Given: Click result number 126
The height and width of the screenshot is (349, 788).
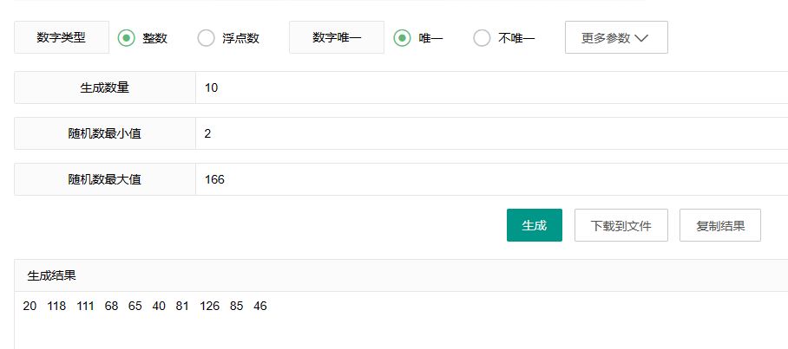Looking at the screenshot, I should point(209,306).
